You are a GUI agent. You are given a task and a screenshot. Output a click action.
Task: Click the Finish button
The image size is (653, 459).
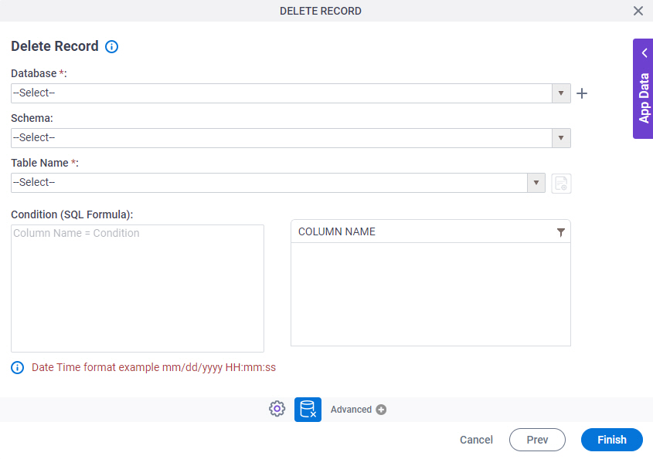point(612,440)
